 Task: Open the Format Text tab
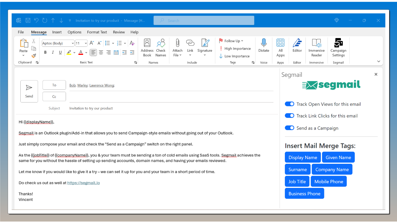pos(97,32)
